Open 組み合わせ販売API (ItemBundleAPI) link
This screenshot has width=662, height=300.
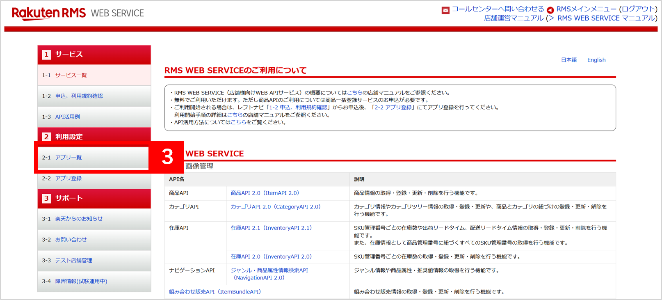pos(215,292)
